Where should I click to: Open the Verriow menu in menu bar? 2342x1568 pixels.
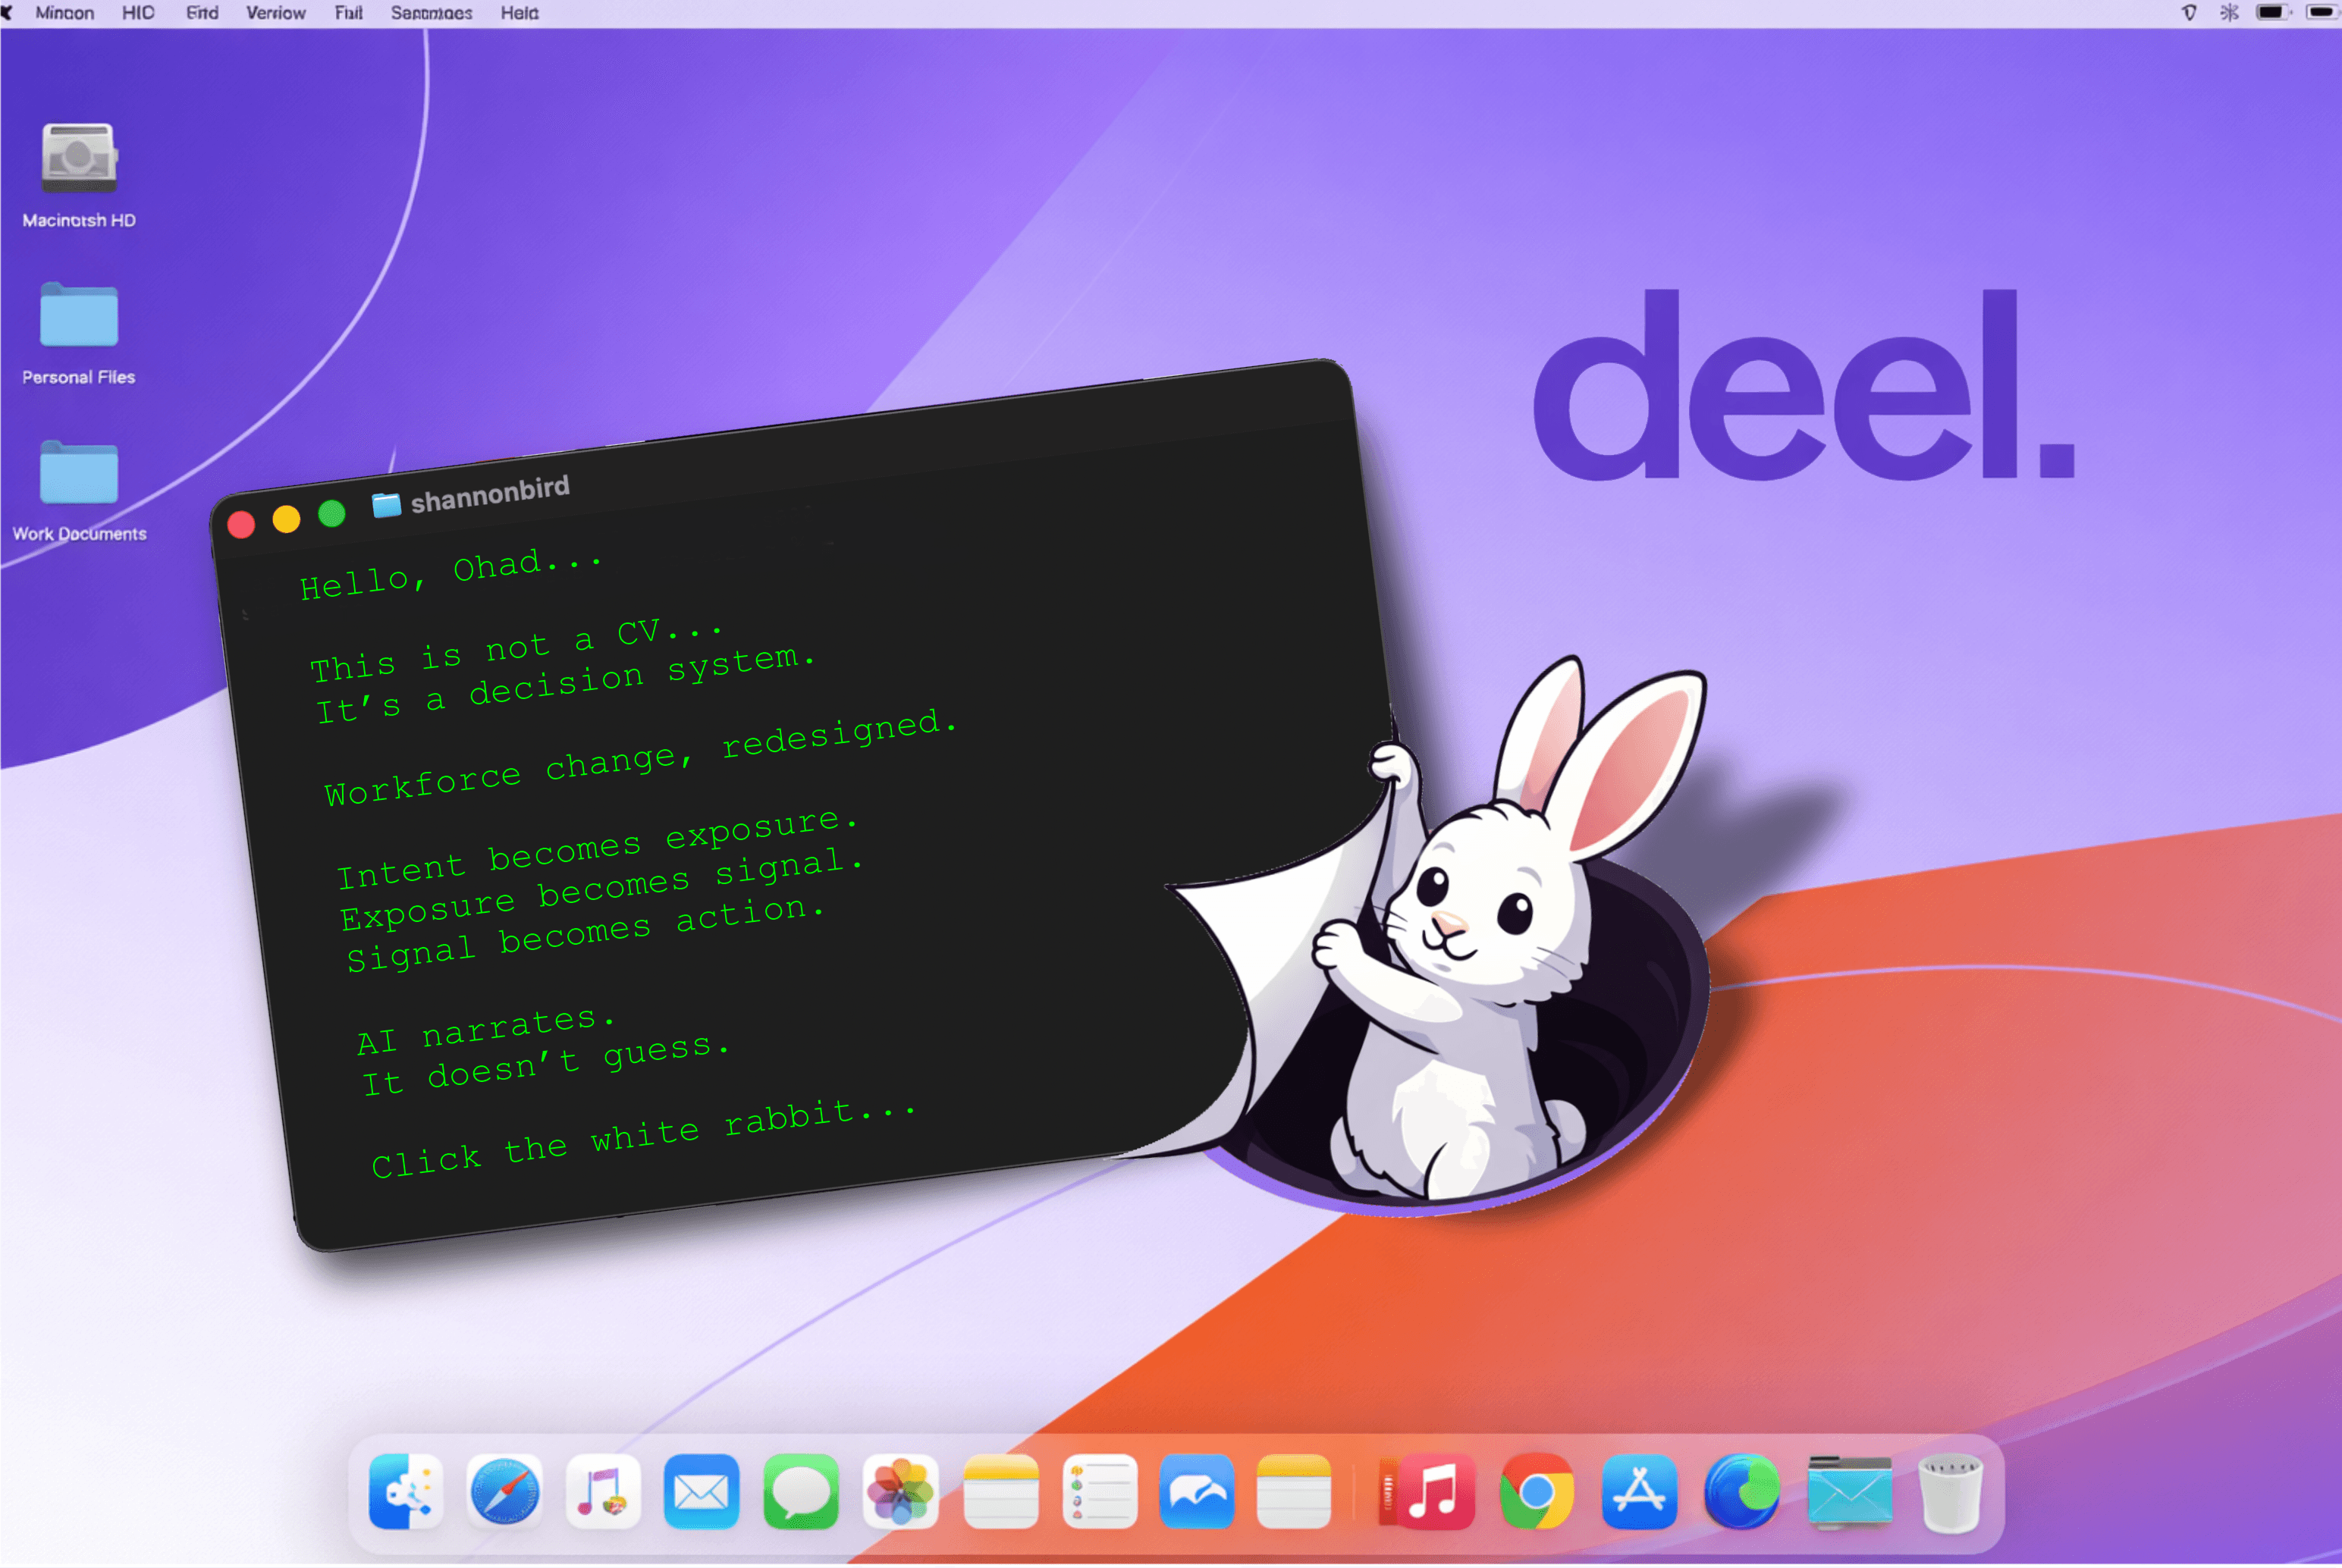[x=276, y=13]
